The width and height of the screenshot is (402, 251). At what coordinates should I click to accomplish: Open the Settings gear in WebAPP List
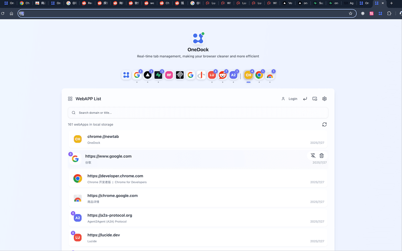(324, 99)
